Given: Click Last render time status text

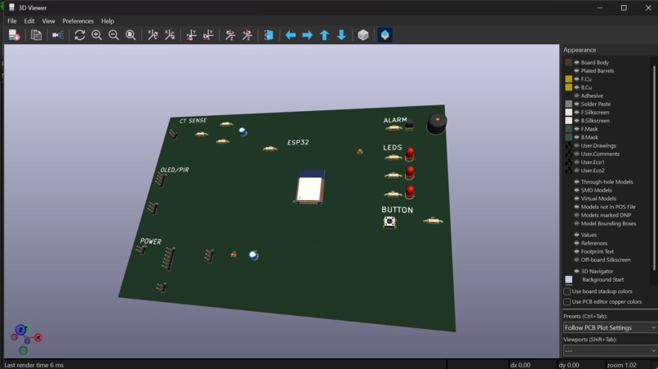Looking at the screenshot, I should point(34,365).
